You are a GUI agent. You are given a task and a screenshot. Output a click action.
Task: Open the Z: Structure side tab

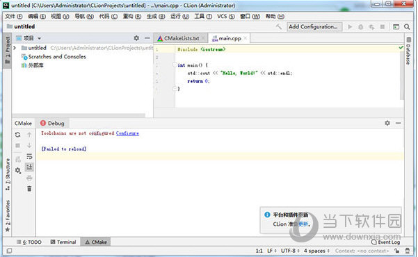[8, 174]
